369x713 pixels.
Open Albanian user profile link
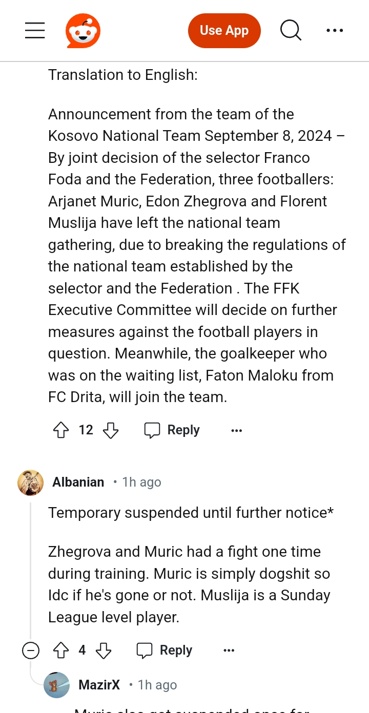(x=78, y=483)
